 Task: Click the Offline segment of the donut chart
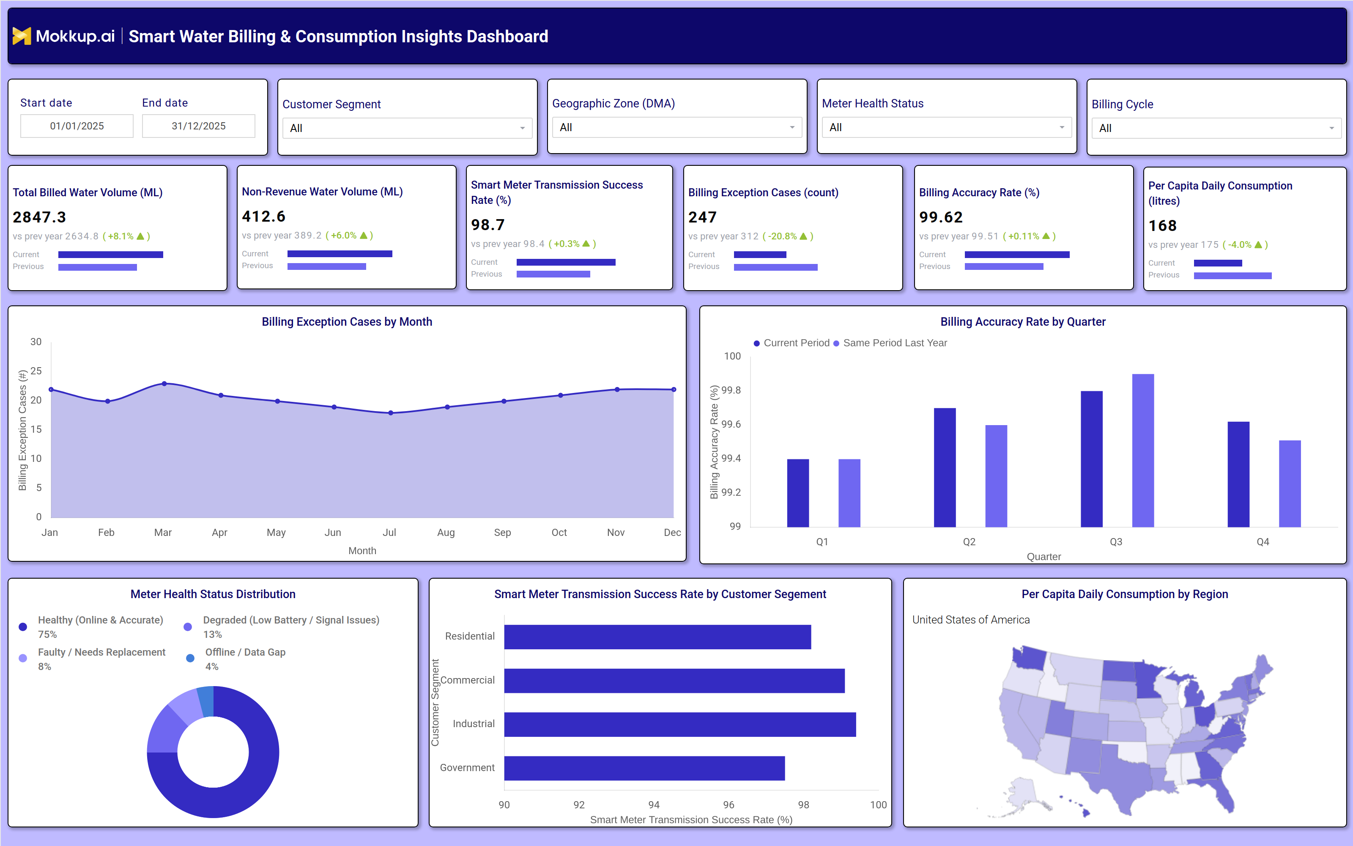pyautogui.click(x=206, y=702)
